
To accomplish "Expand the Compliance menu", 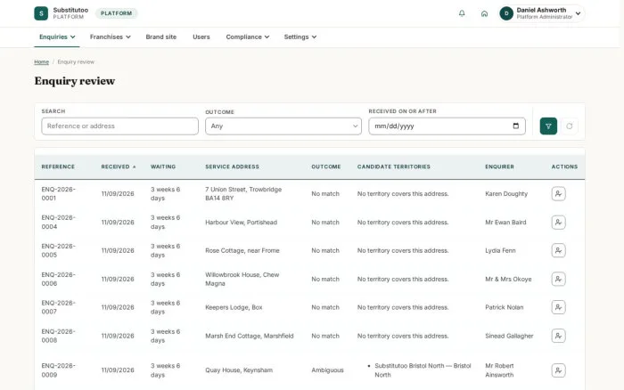I will tap(248, 37).
